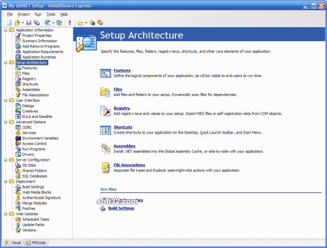Open the Help menu
This screenshot has width=327, height=248.
click(x=64, y=14)
